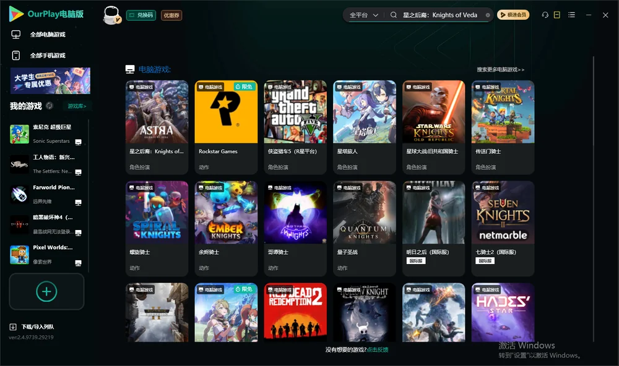Open the Grand Theft Auto V card
The image size is (619, 366).
coord(295,127)
